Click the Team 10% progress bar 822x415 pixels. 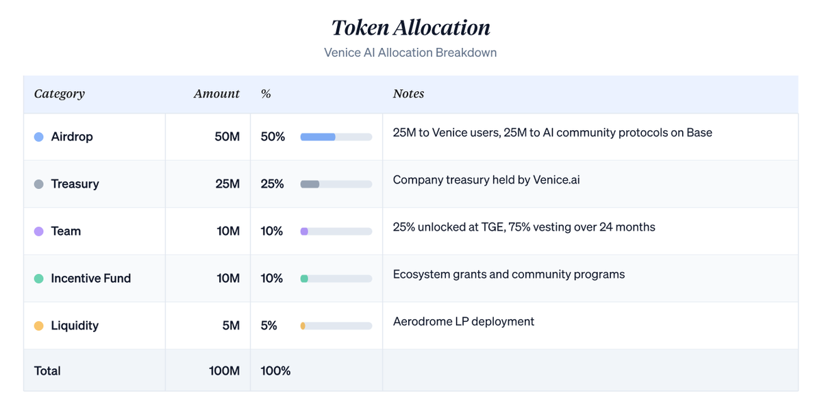[x=336, y=231]
